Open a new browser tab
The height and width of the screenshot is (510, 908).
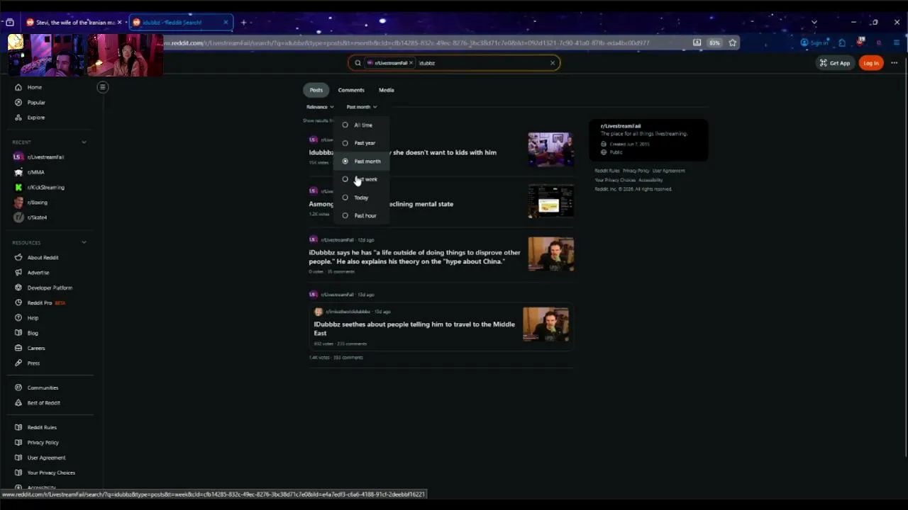[243, 22]
